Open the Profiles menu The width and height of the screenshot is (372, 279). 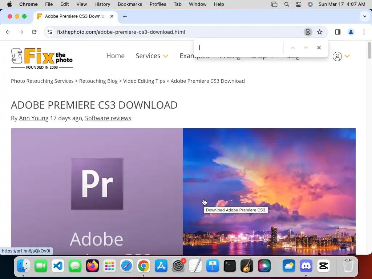(158, 4)
